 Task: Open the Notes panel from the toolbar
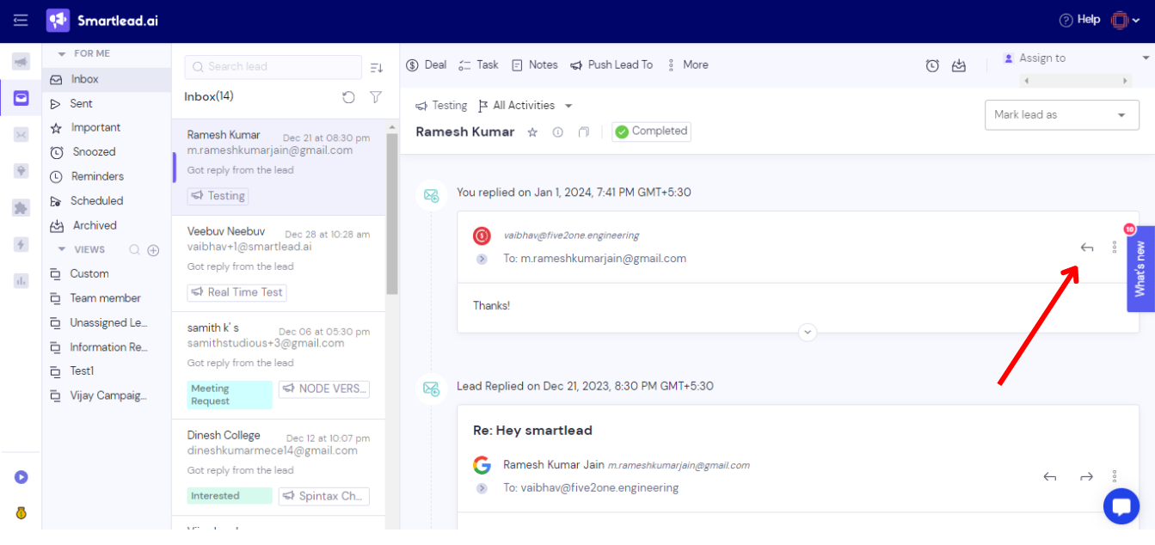click(x=533, y=64)
